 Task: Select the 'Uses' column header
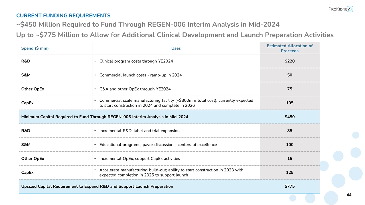pos(176,48)
